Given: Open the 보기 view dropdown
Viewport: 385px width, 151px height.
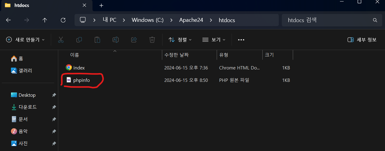Looking at the screenshot, I should (x=214, y=40).
